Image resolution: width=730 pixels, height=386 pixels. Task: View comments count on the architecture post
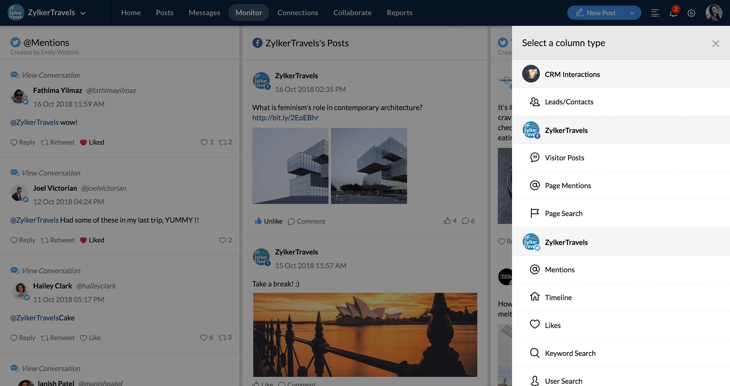click(468, 221)
